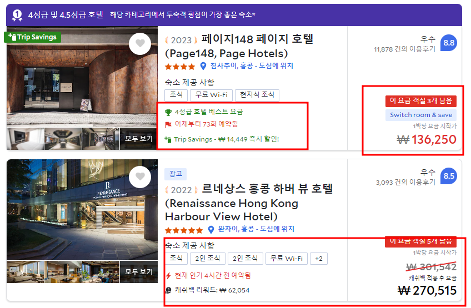Click 모두 보기 on Page148 photos
Screen dimensions: 471x308
tap(139, 139)
